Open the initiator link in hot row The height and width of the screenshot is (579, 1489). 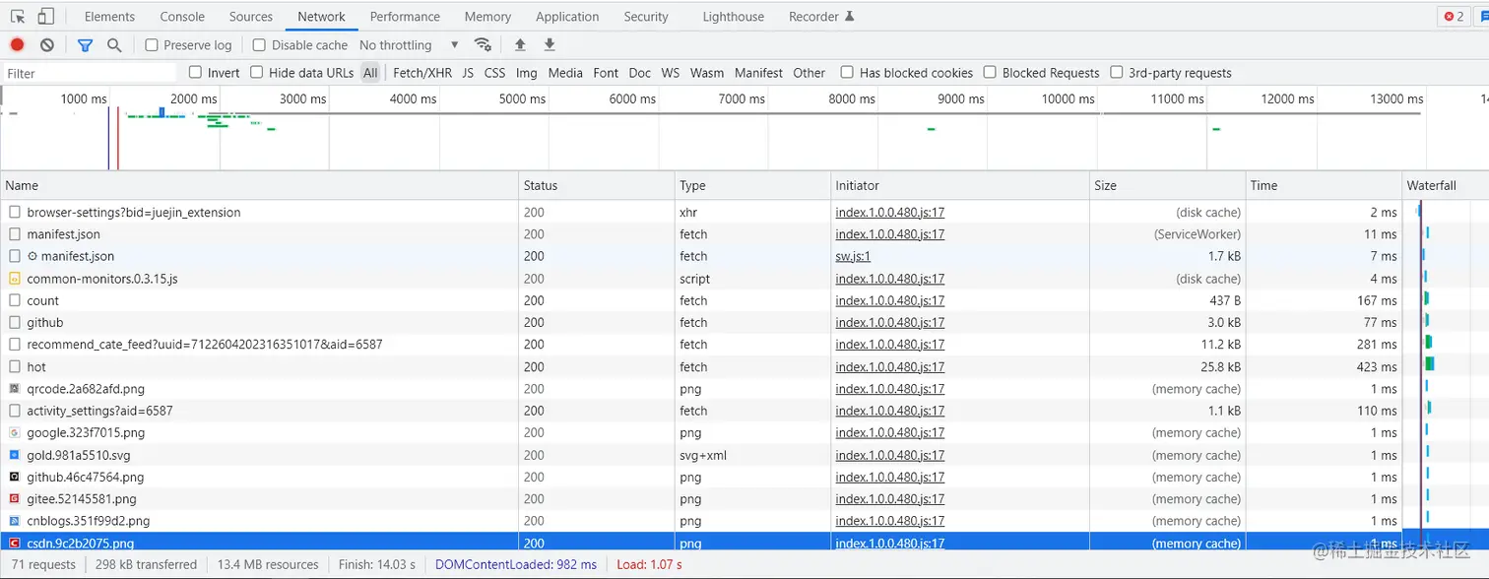(x=890, y=366)
